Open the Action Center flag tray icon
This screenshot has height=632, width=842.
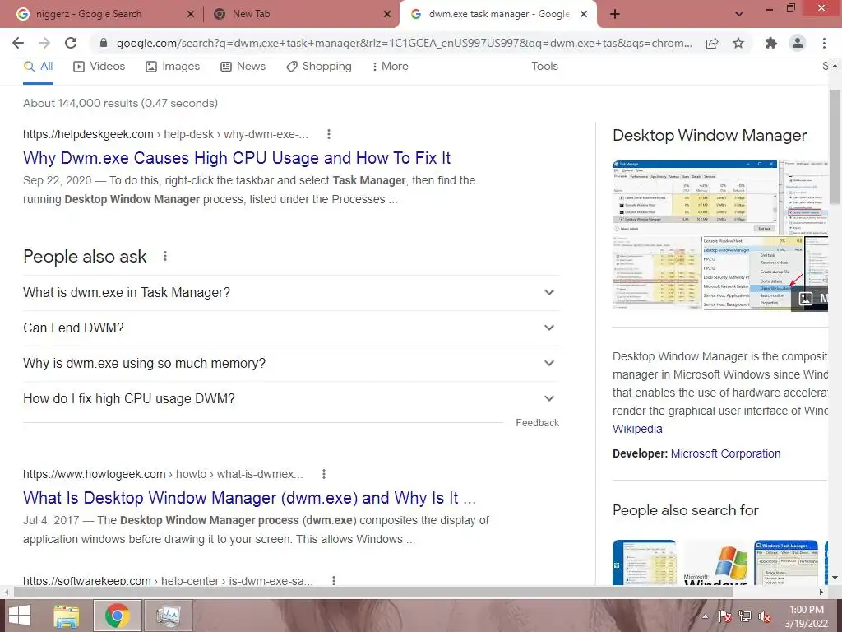725,616
